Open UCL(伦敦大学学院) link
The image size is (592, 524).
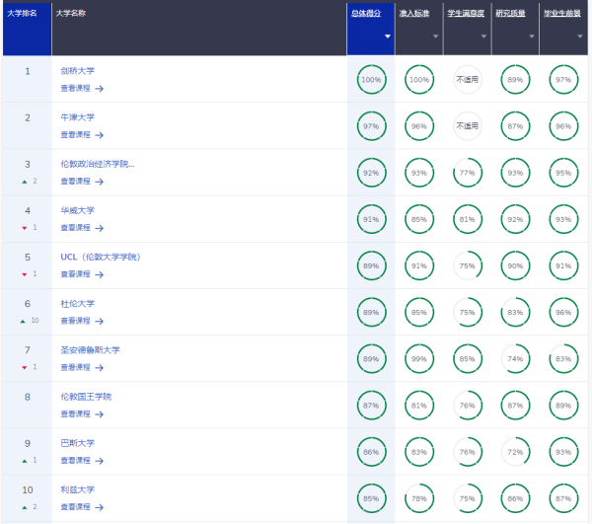pyautogui.click(x=101, y=257)
